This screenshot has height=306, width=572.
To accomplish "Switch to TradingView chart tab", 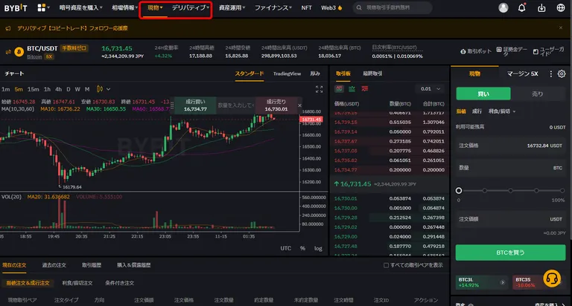I will coord(287,74).
